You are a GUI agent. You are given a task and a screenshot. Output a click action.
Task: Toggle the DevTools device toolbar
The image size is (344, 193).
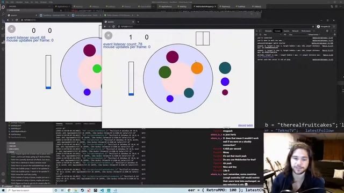260,31
